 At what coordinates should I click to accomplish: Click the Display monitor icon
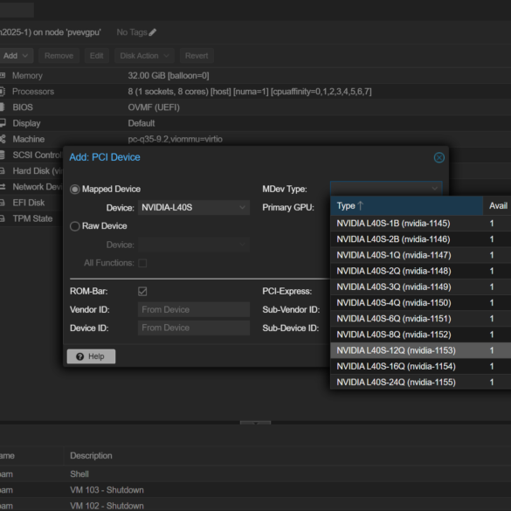[3, 123]
